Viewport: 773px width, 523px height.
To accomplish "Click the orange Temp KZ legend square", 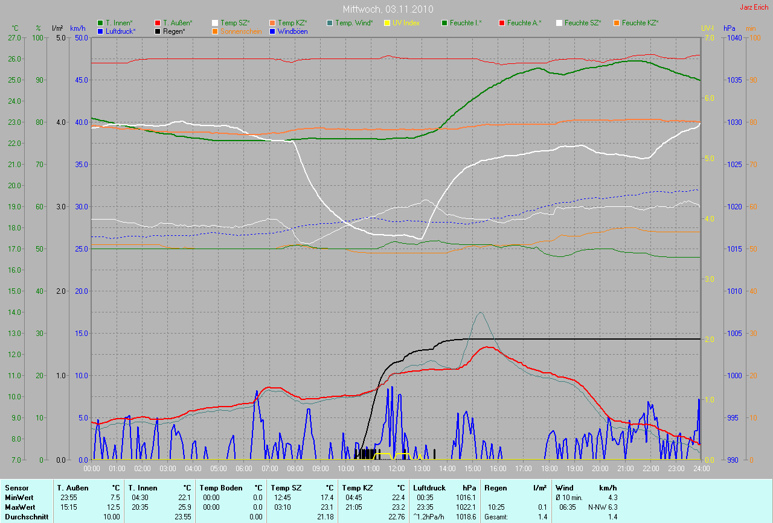I will tap(272, 23).
